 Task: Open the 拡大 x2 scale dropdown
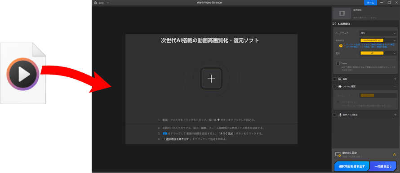[378, 53]
